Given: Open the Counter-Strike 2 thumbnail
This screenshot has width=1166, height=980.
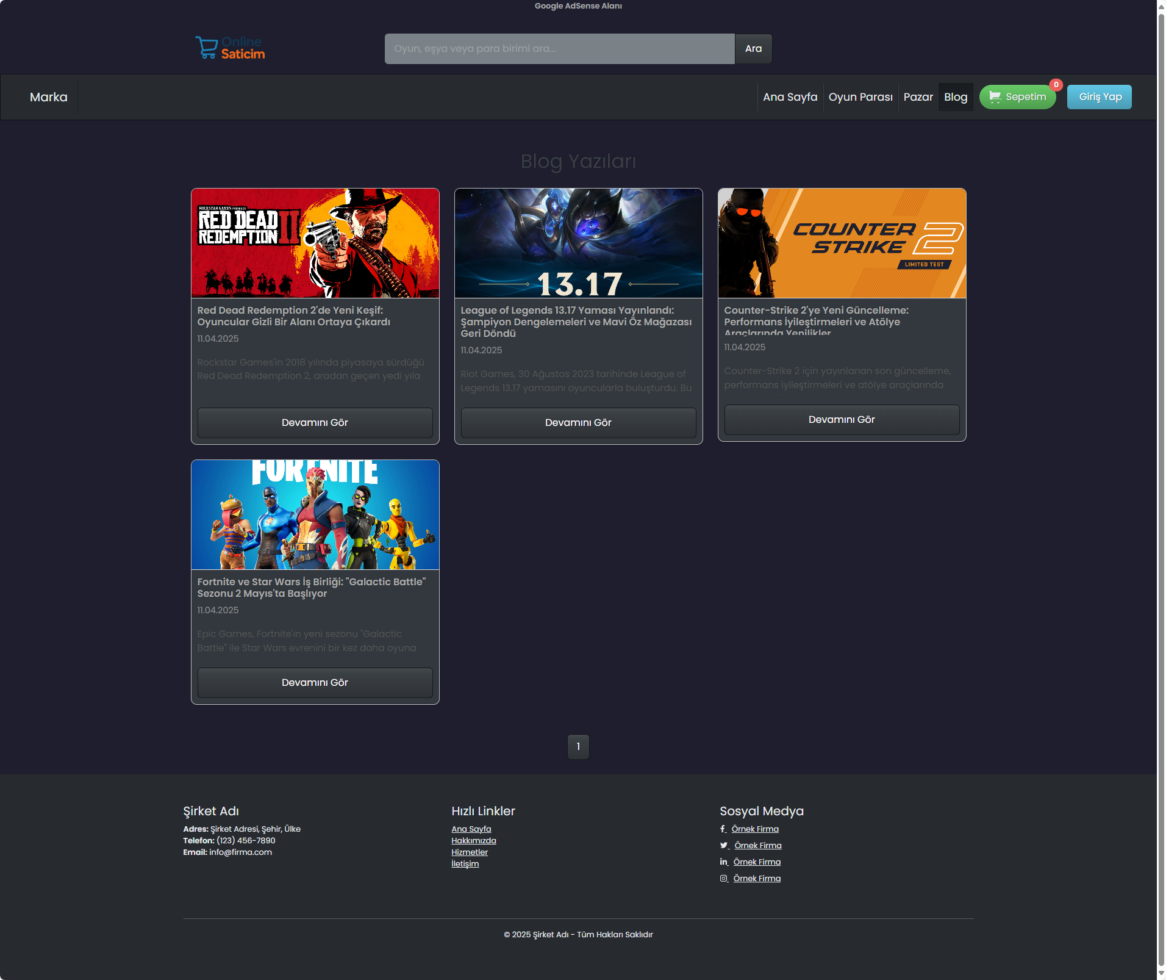Looking at the screenshot, I should point(842,243).
